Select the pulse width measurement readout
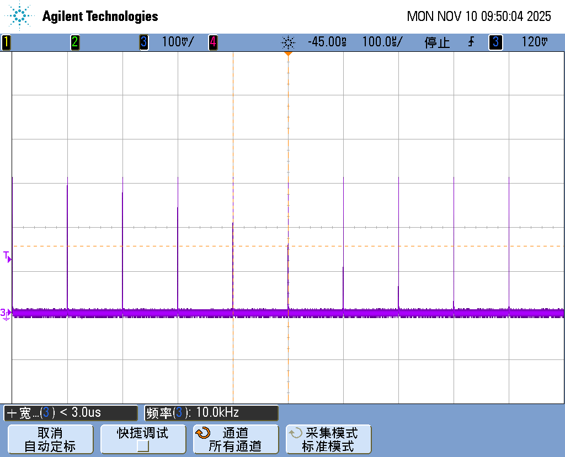This screenshot has width=565, height=457. 71,412
